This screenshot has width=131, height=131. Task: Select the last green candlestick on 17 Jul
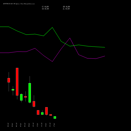(55, 117)
